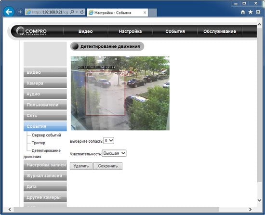Click the search magnifier in address bar
This screenshot has width=265, height=215.
[72, 12]
